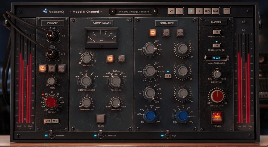Select equalizer MOD model

(x=180, y=33)
